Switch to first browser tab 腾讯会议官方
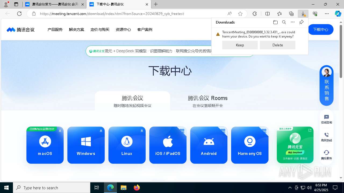The height and width of the screenshot is (193, 344). [x=54, y=4]
